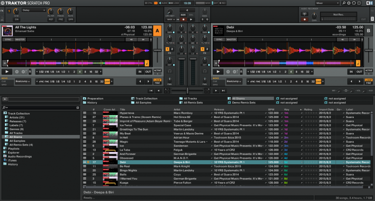Click the Traktor logo icon at top left
The image size is (375, 201).
pos(2,3)
